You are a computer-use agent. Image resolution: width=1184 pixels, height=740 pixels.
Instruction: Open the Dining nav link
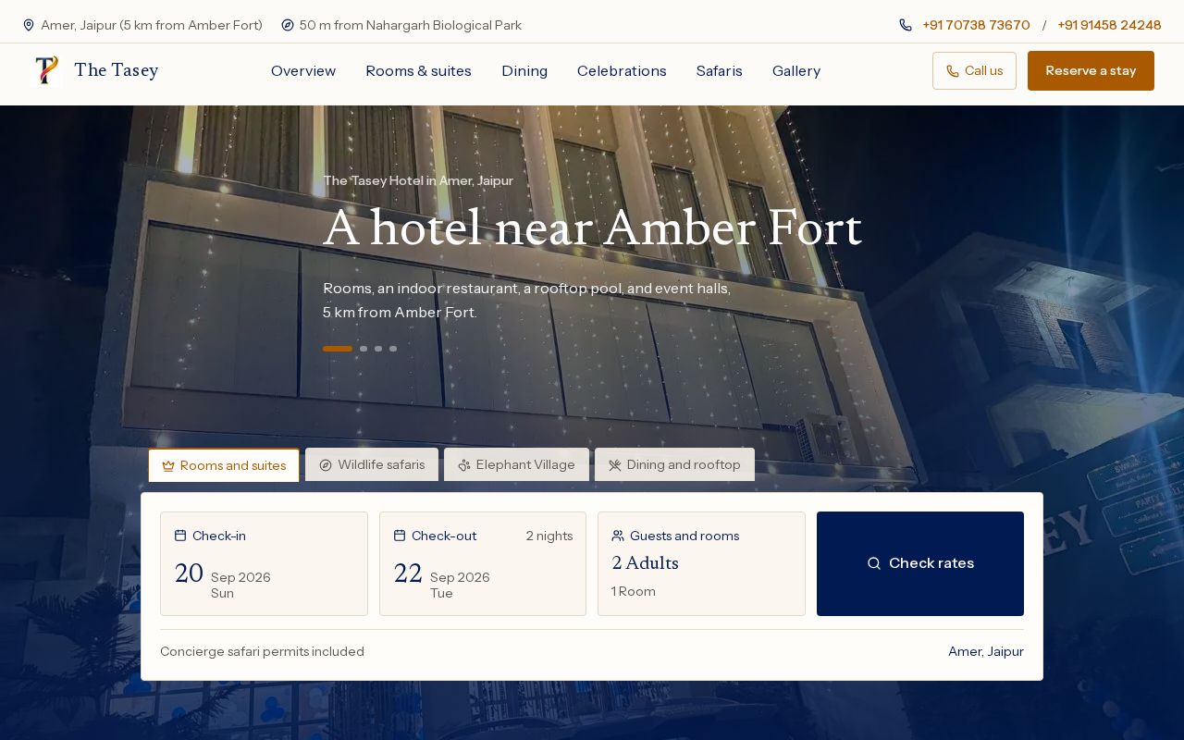pos(524,71)
